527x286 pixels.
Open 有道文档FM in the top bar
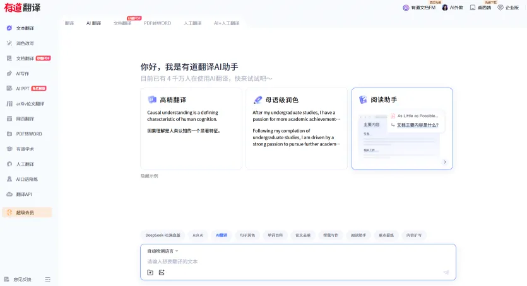pos(419,8)
